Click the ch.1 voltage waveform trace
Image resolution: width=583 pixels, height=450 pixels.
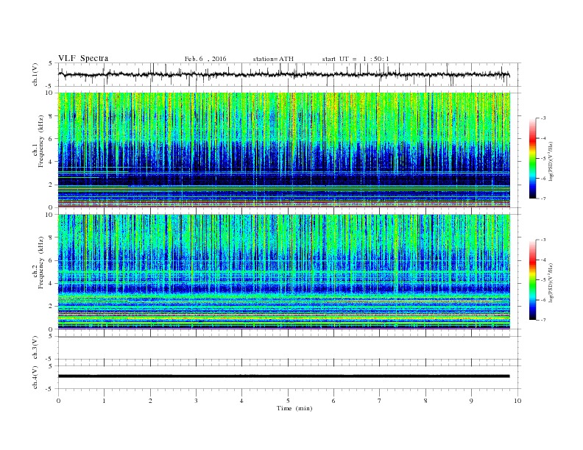(283, 74)
